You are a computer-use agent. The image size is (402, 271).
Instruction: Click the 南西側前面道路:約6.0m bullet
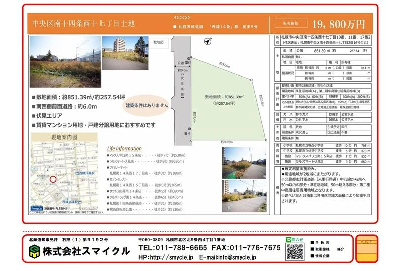pyautogui.click(x=65, y=106)
